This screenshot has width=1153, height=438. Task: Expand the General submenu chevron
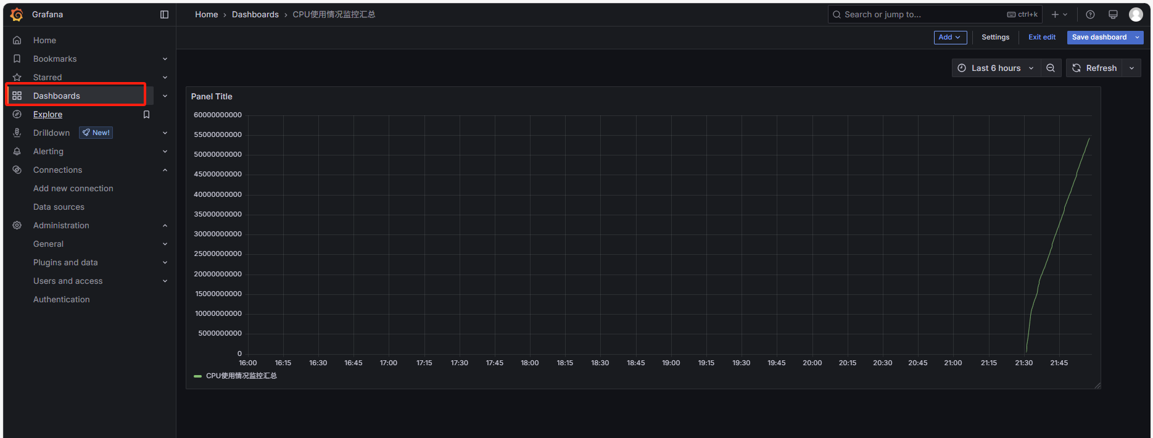click(165, 244)
